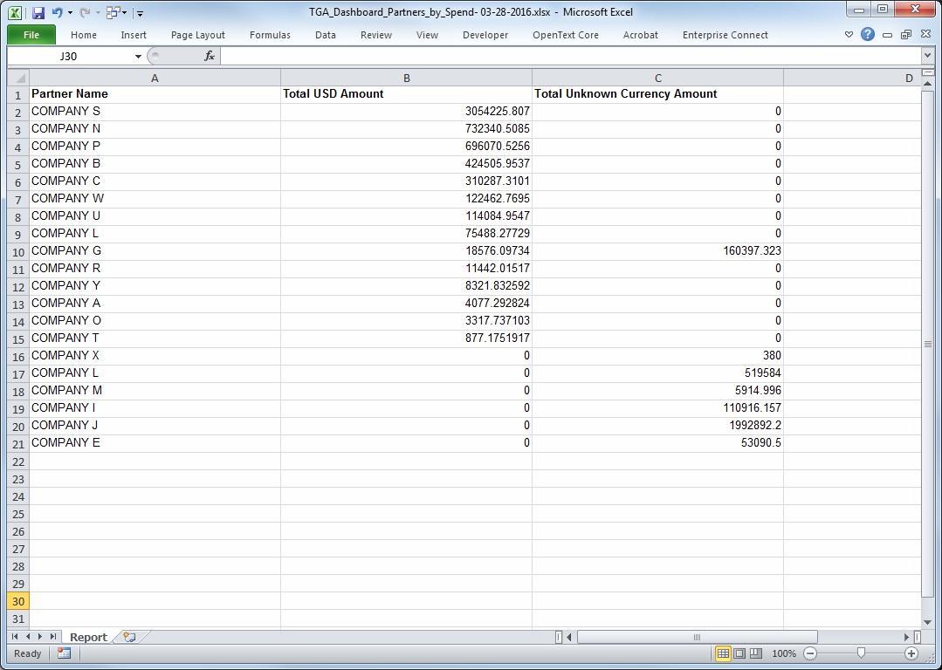
Task: Click the Undo arrow icon
Action: pos(57,13)
